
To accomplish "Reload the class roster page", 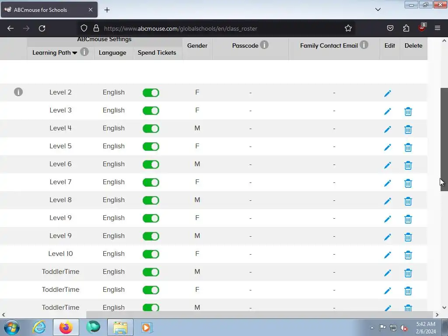I will [x=42, y=28].
